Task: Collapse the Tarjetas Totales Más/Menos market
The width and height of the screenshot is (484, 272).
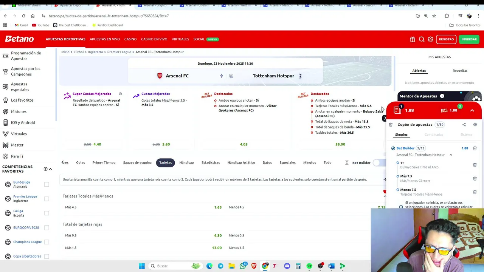Action: (385, 196)
